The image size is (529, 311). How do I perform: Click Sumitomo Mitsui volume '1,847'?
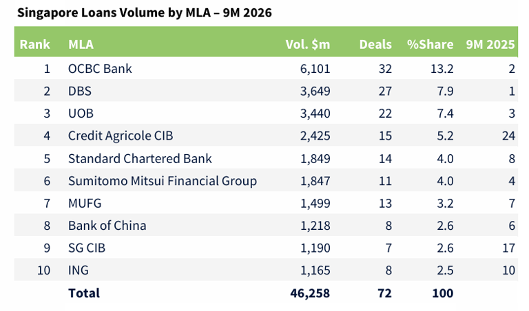[315, 180]
